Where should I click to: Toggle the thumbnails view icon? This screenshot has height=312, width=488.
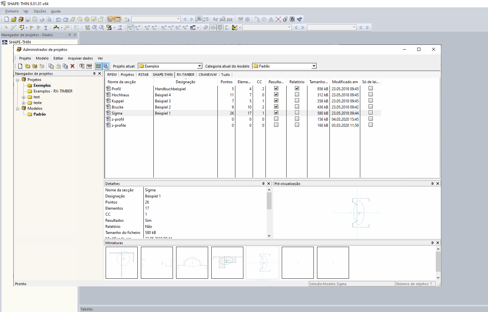pyautogui.click(x=98, y=66)
